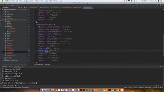The height and width of the screenshot is (92, 164).
Task: Collapse the pages folder arrow
Action: pyautogui.click(x=4, y=21)
